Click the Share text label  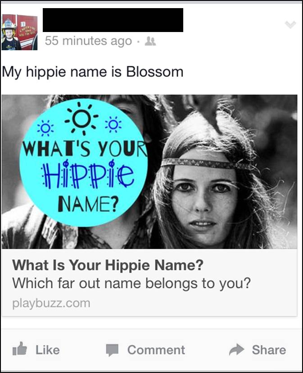269,350
